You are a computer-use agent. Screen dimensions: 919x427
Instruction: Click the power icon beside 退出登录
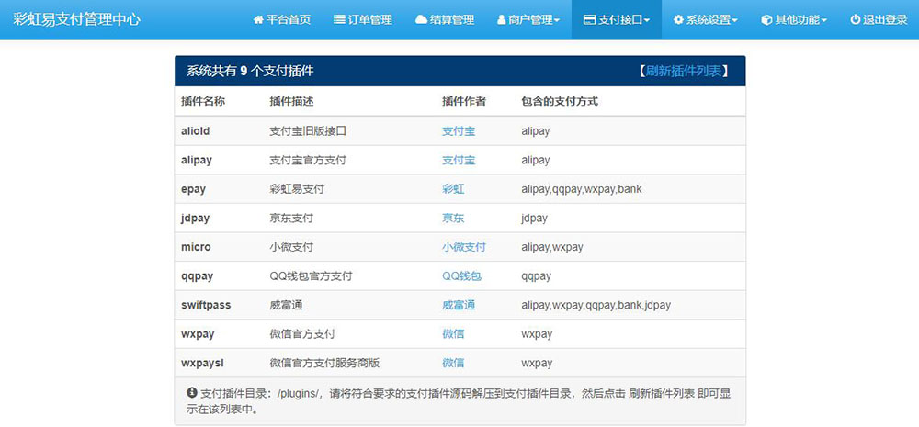click(855, 20)
